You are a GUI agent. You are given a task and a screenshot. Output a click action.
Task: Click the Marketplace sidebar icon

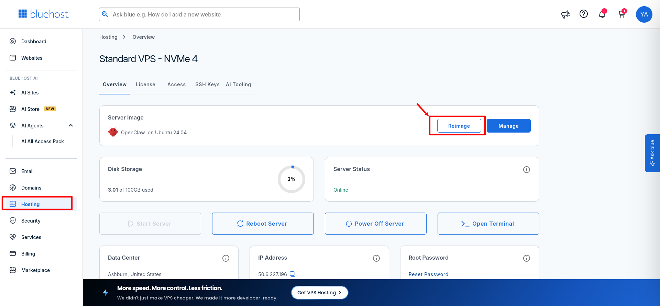[13, 270]
